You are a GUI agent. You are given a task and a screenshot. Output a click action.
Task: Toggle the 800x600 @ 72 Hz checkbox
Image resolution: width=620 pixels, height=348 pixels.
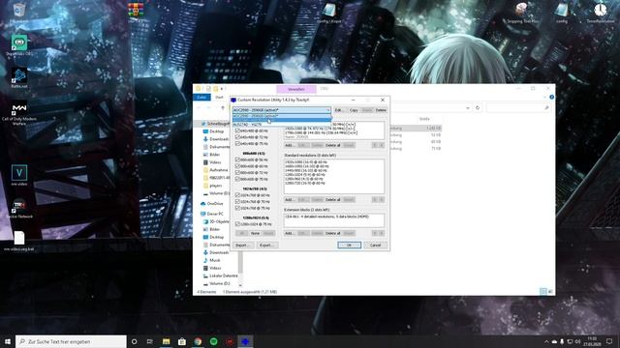(237, 172)
